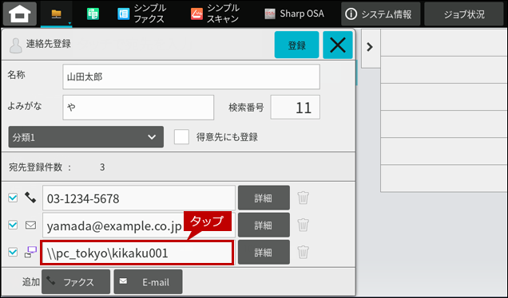The height and width of the screenshot is (298, 508).
Task: Delete the \\pc_tokyo\kikaku001 entry
Action: pos(303,252)
